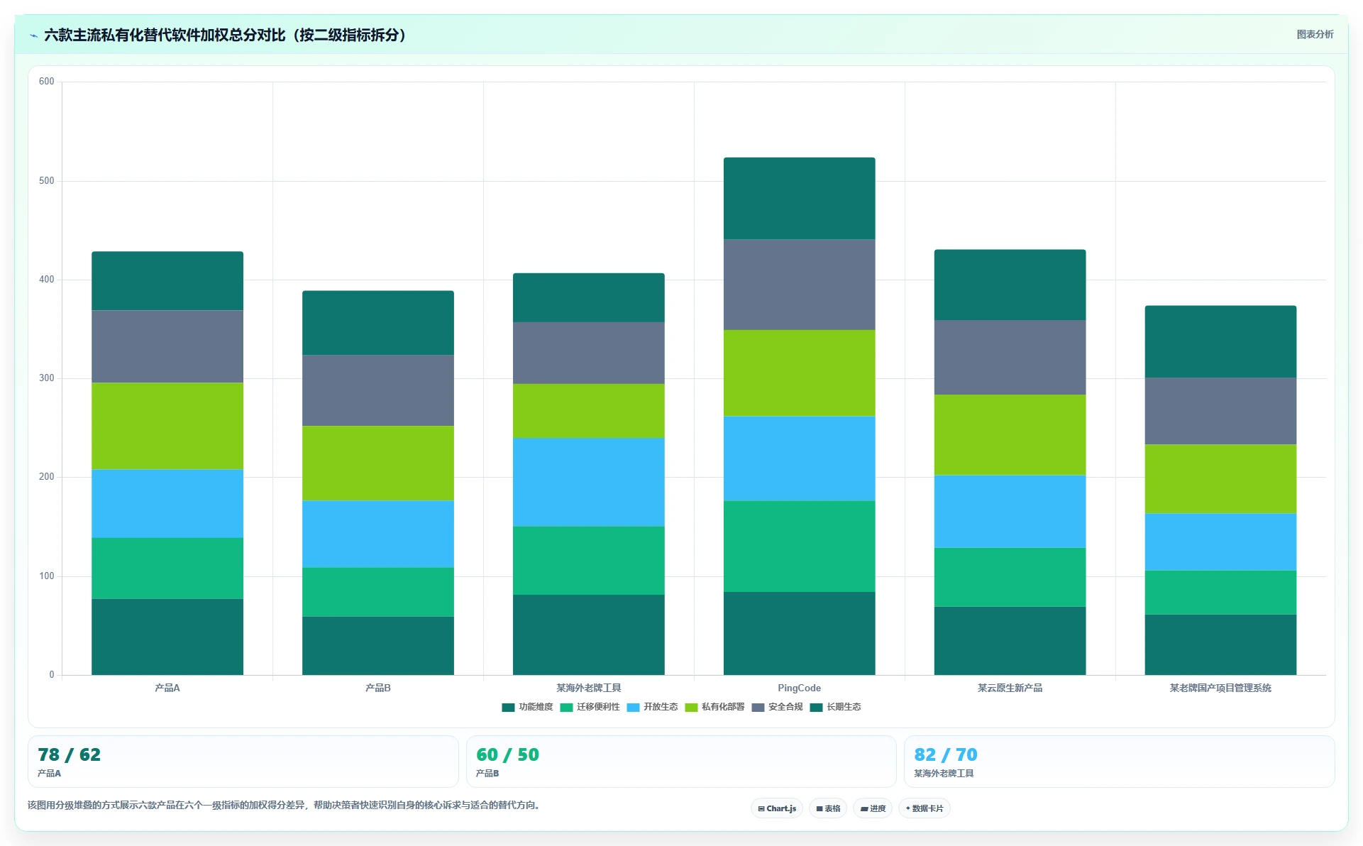Viewport: 1363px width, 846px height.
Task: Click the description text starting 该图用分级堆叠的方式
Action: click(285, 805)
